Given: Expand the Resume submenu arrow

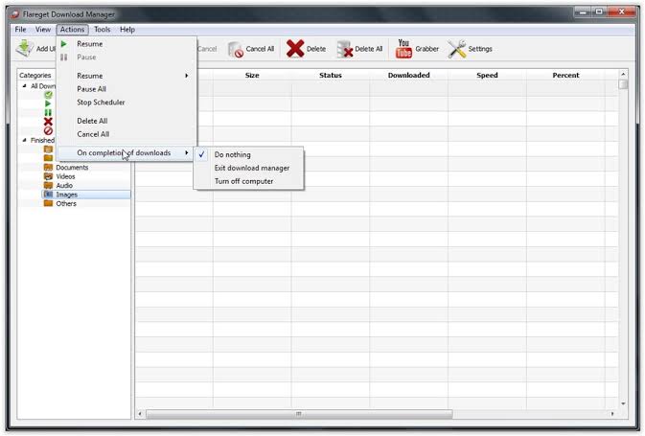Looking at the screenshot, I should tap(186, 76).
